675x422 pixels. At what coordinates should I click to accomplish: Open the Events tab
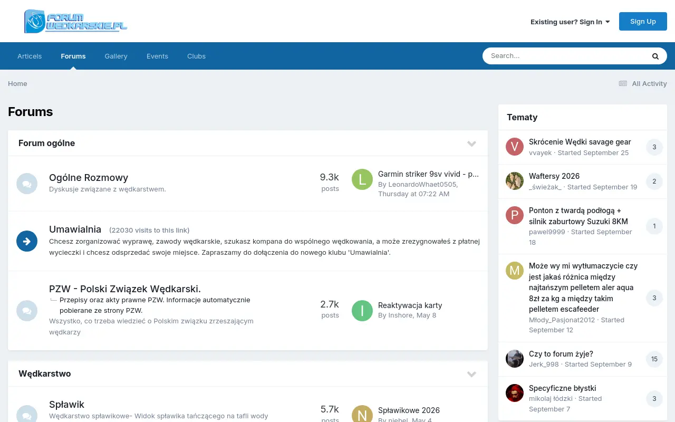click(157, 56)
